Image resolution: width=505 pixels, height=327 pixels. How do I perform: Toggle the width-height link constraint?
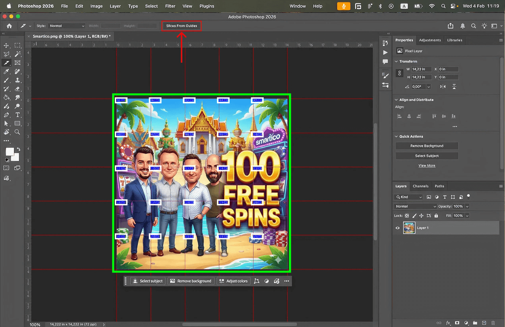point(400,73)
